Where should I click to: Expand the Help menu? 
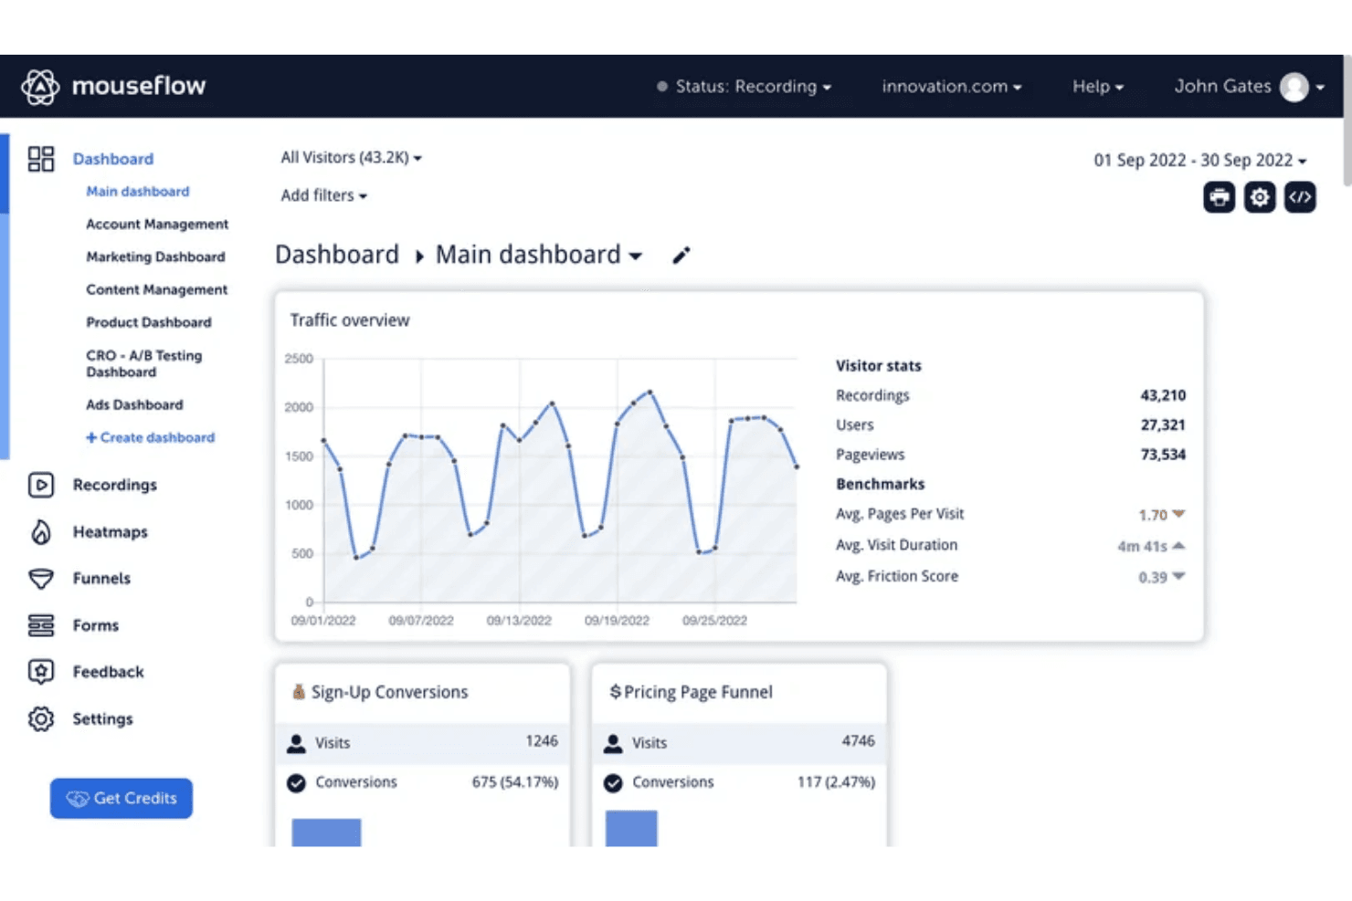[x=1098, y=87]
